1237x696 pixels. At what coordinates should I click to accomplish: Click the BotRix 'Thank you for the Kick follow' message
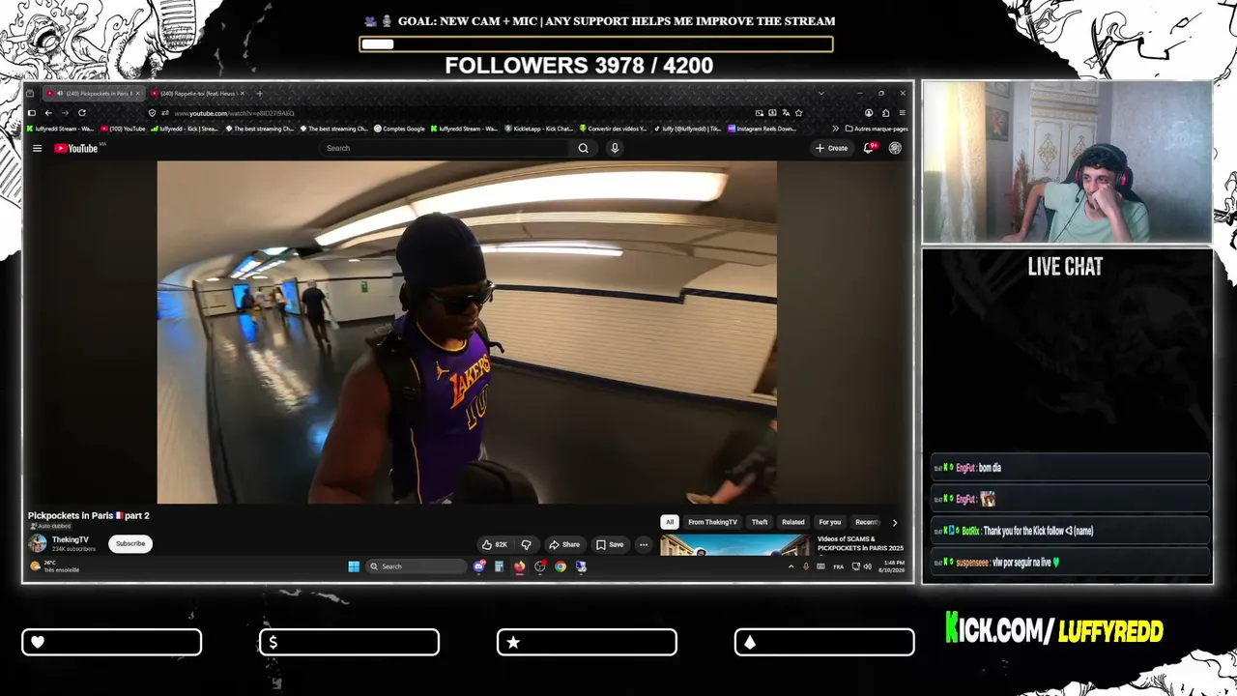pos(1071,531)
